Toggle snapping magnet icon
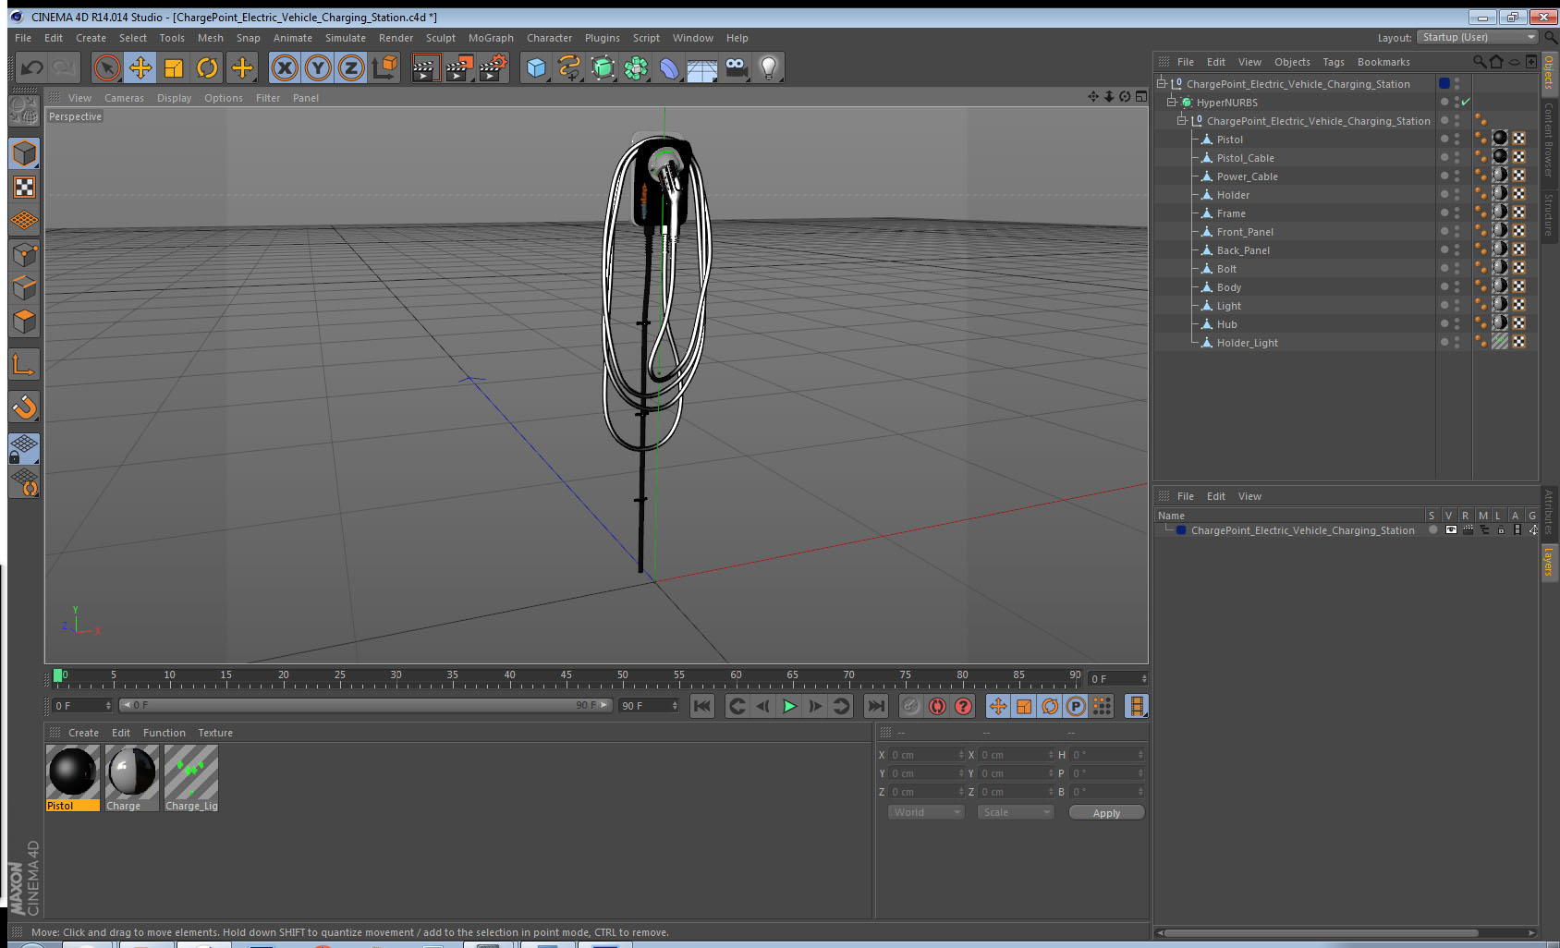The height and width of the screenshot is (948, 1560). click(x=24, y=407)
